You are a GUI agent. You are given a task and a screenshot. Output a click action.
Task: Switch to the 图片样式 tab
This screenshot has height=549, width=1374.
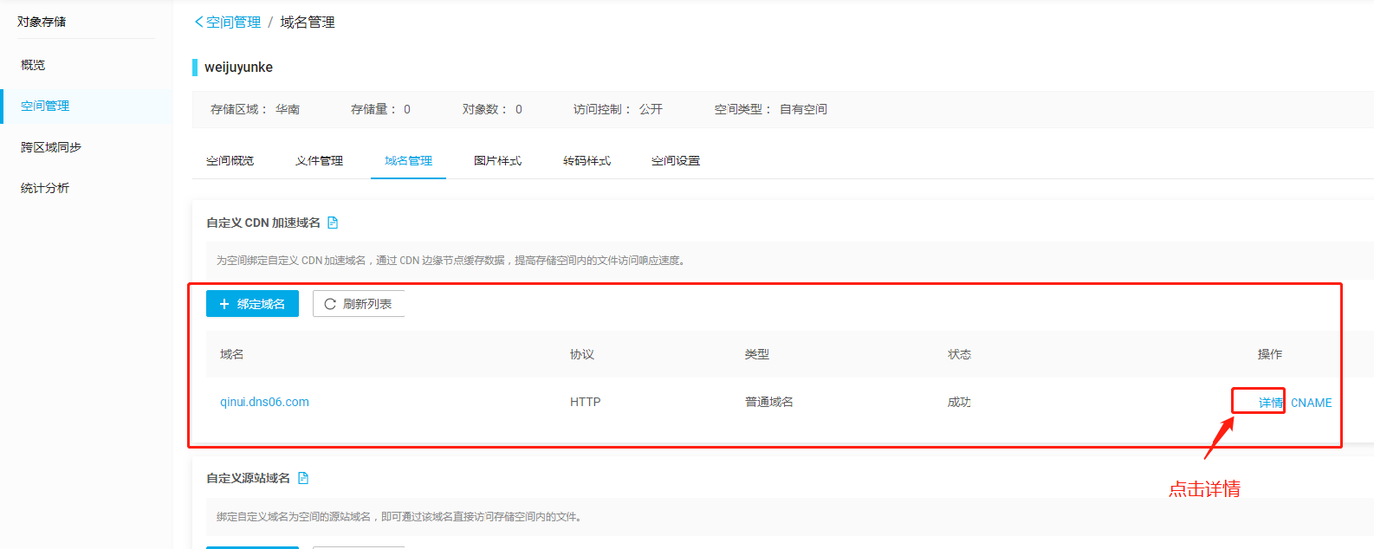(498, 161)
